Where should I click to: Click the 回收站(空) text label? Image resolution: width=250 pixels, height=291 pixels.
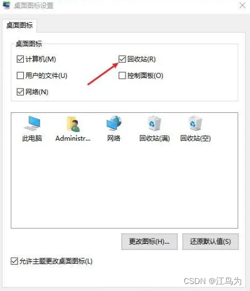click(x=195, y=139)
